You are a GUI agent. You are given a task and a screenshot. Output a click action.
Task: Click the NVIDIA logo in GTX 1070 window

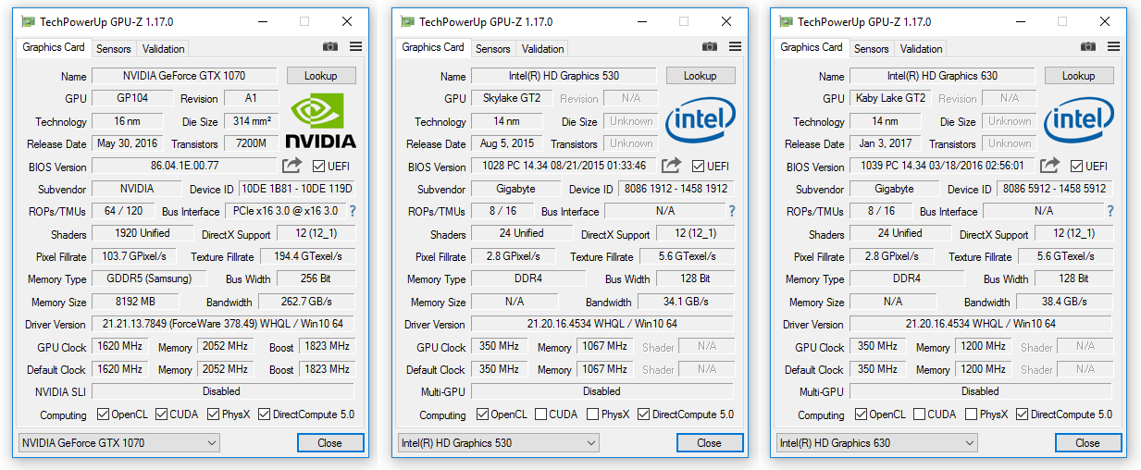(x=320, y=120)
